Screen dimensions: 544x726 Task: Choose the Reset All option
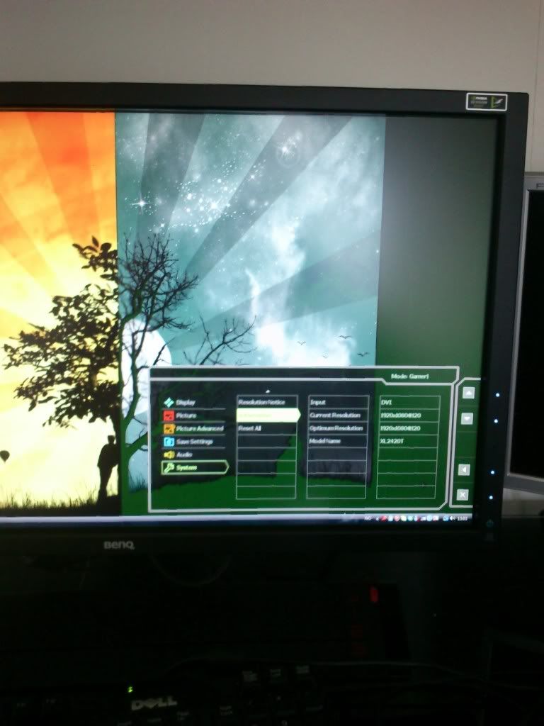(267, 428)
